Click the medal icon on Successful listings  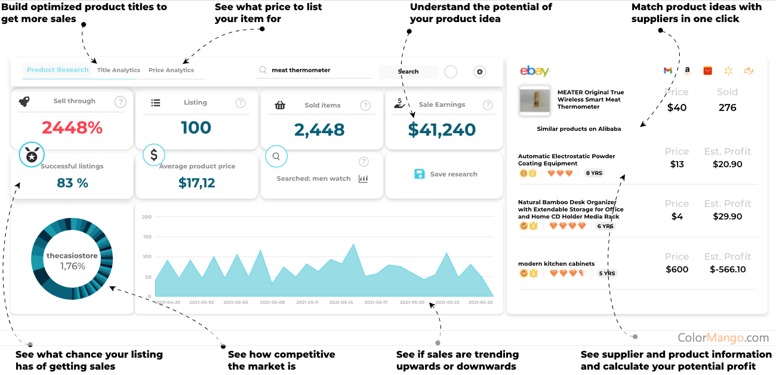click(31, 155)
